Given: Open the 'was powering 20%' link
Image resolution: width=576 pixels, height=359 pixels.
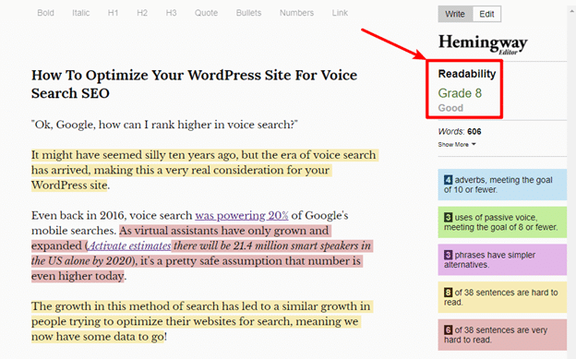Looking at the screenshot, I should click(x=241, y=215).
